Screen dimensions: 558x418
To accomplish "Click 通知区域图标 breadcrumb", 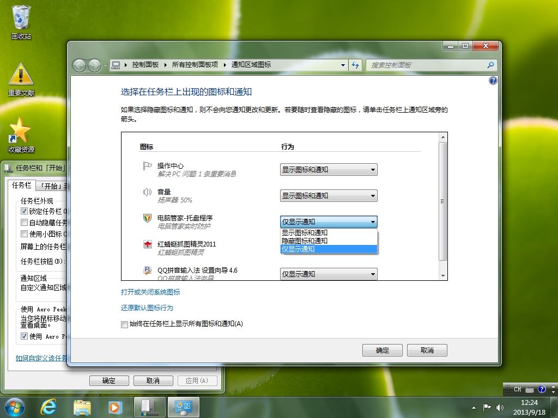I will tap(251, 65).
